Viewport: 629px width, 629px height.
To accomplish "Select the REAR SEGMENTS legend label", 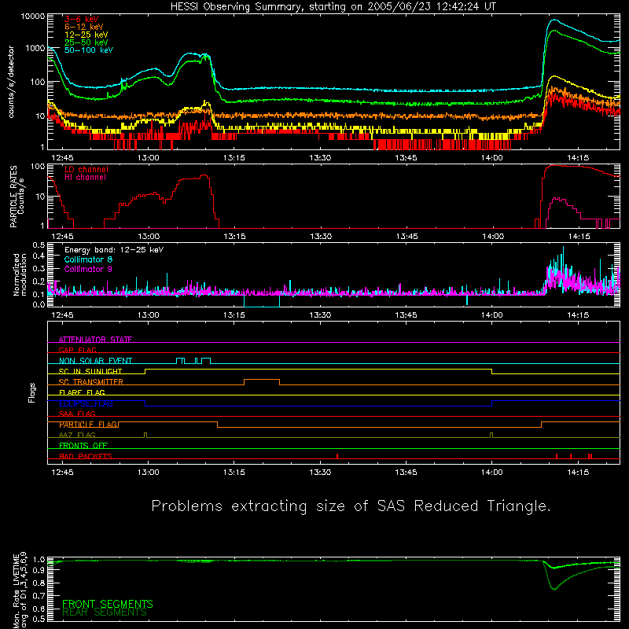I will 105,612.
